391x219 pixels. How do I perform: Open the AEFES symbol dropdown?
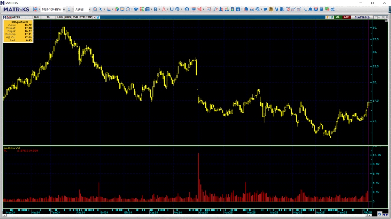89,9
